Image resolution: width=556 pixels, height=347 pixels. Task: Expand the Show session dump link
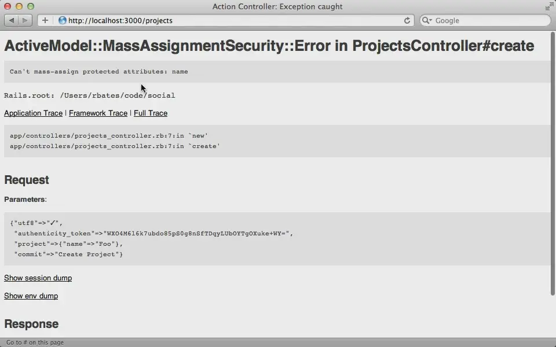tap(38, 278)
